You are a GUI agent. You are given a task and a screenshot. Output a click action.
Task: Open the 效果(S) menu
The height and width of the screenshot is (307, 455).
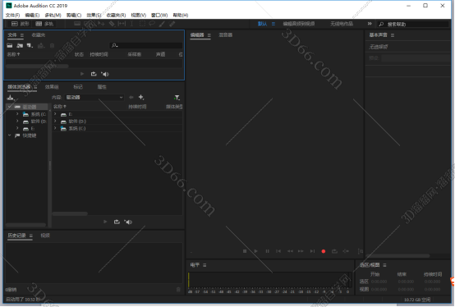[94, 15]
